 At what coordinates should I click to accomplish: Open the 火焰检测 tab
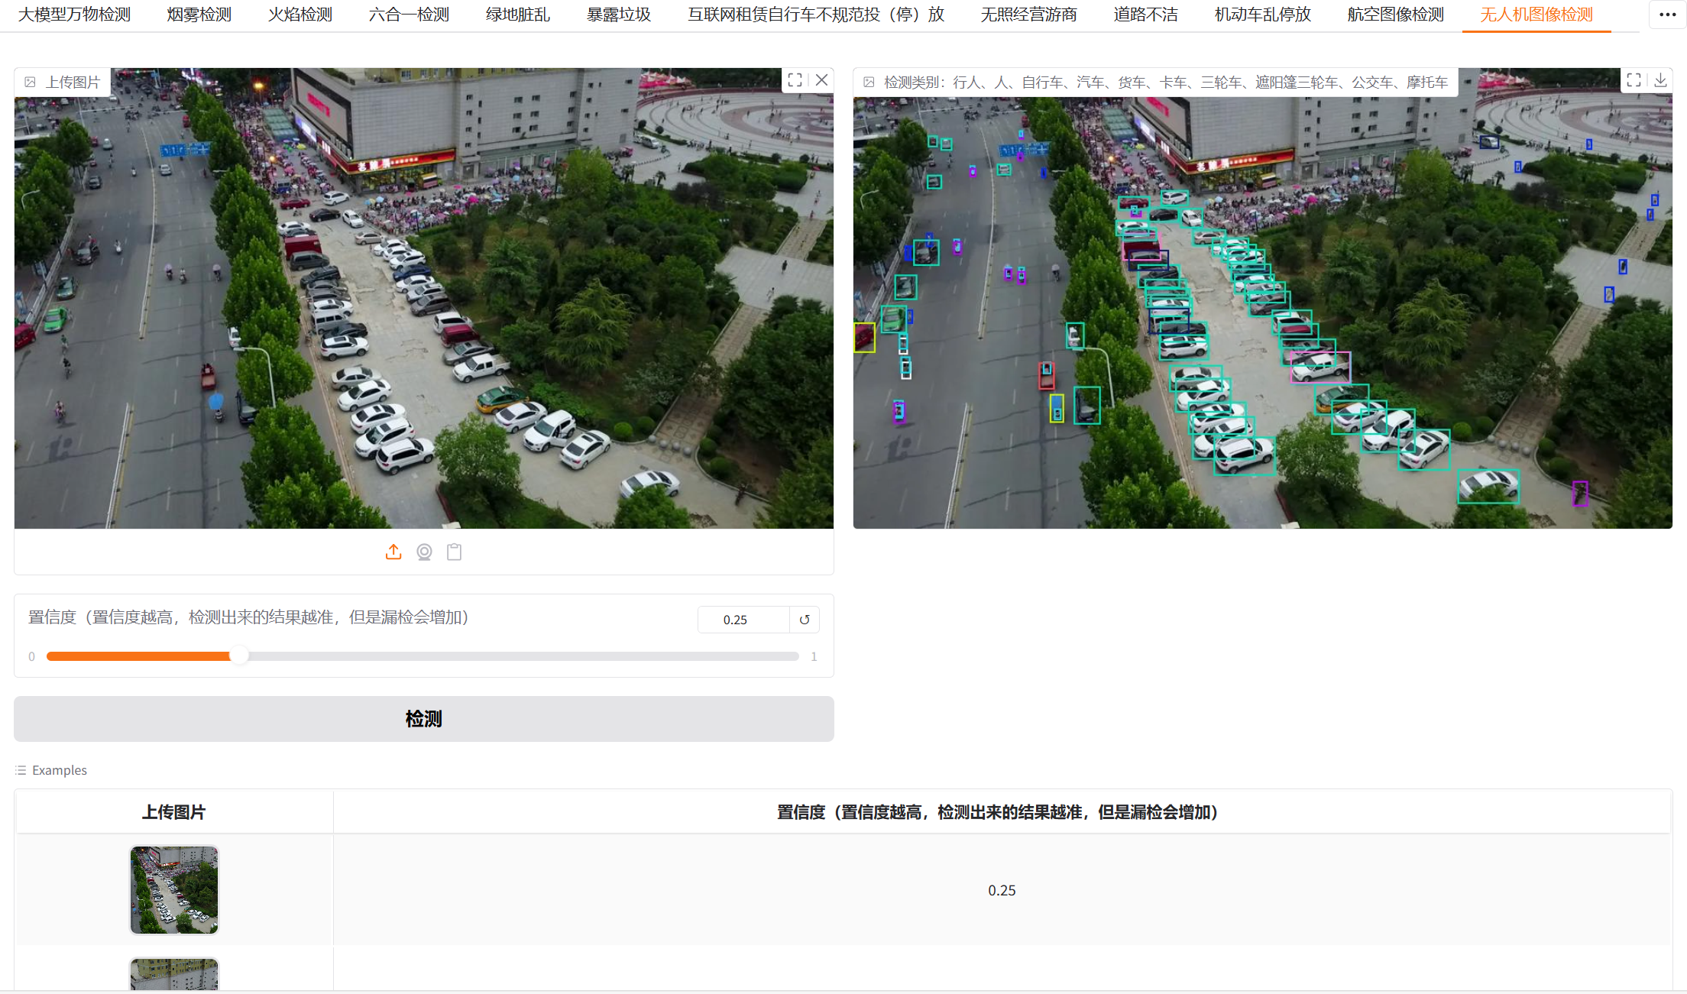pos(300,15)
